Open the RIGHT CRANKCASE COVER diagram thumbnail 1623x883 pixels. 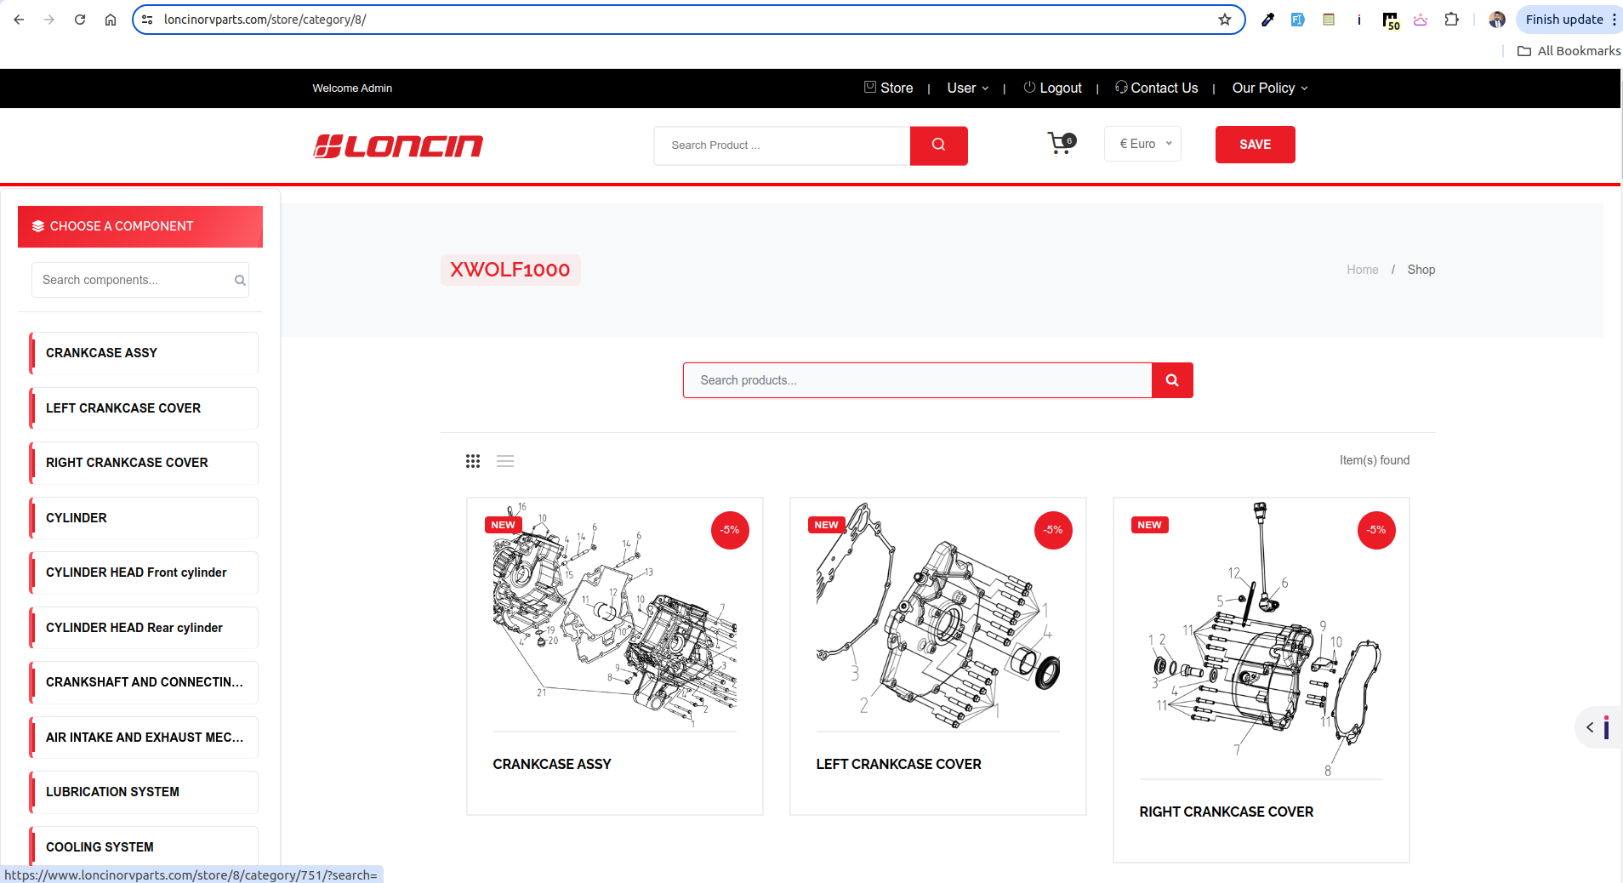click(1261, 638)
